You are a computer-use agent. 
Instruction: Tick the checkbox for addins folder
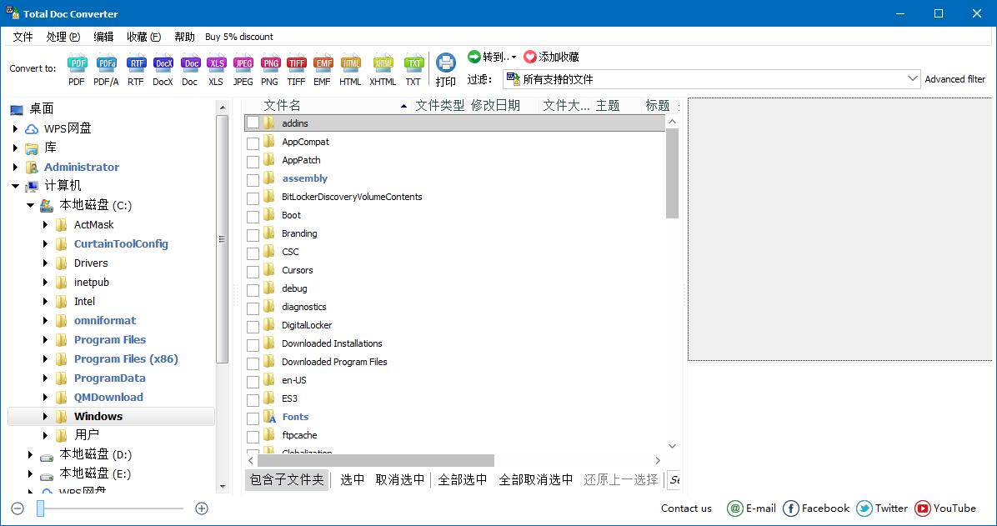[x=253, y=123]
